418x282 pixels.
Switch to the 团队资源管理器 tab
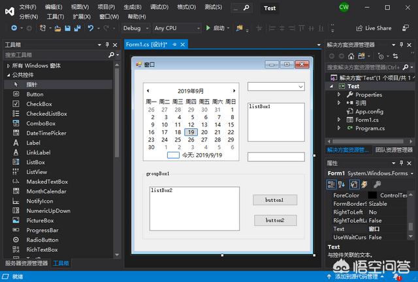(394, 150)
